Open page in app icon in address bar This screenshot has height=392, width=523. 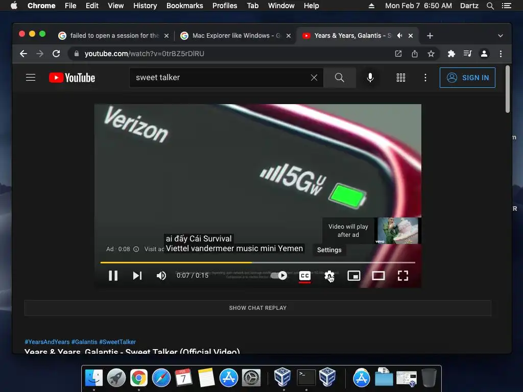tap(398, 54)
